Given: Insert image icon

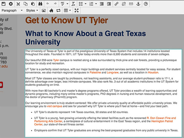Looking at the screenshot, I should click(x=44, y=10).
